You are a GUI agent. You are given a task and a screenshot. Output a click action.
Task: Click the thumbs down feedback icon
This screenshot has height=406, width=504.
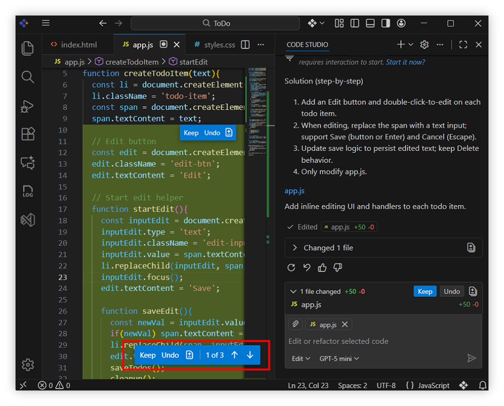point(338,267)
